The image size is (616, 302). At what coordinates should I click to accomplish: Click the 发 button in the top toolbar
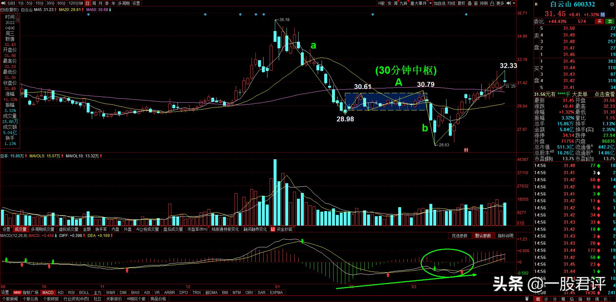[x=389, y=3]
